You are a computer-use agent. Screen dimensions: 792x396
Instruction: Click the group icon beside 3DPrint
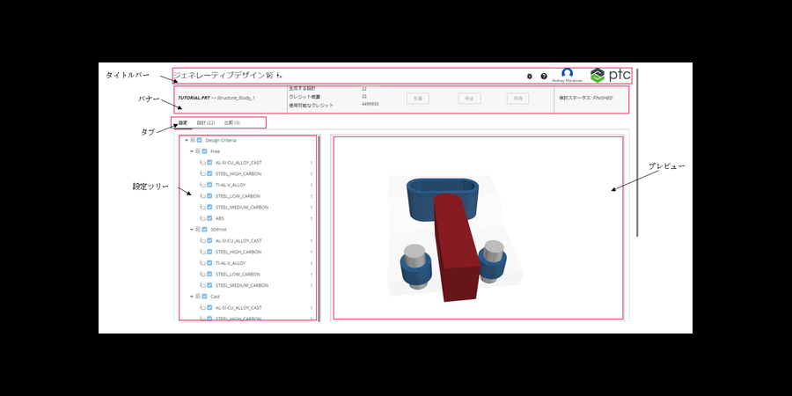click(x=198, y=230)
